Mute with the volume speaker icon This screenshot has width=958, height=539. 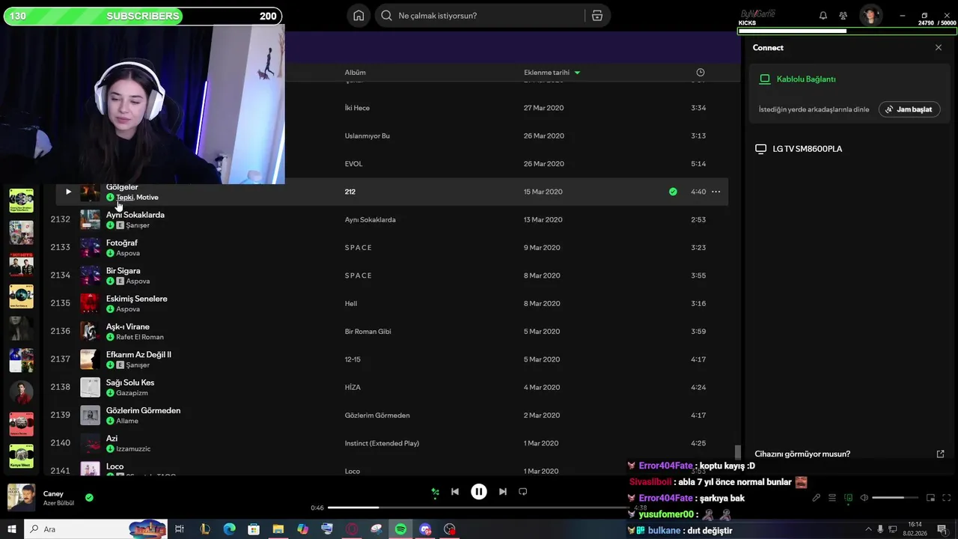click(864, 498)
